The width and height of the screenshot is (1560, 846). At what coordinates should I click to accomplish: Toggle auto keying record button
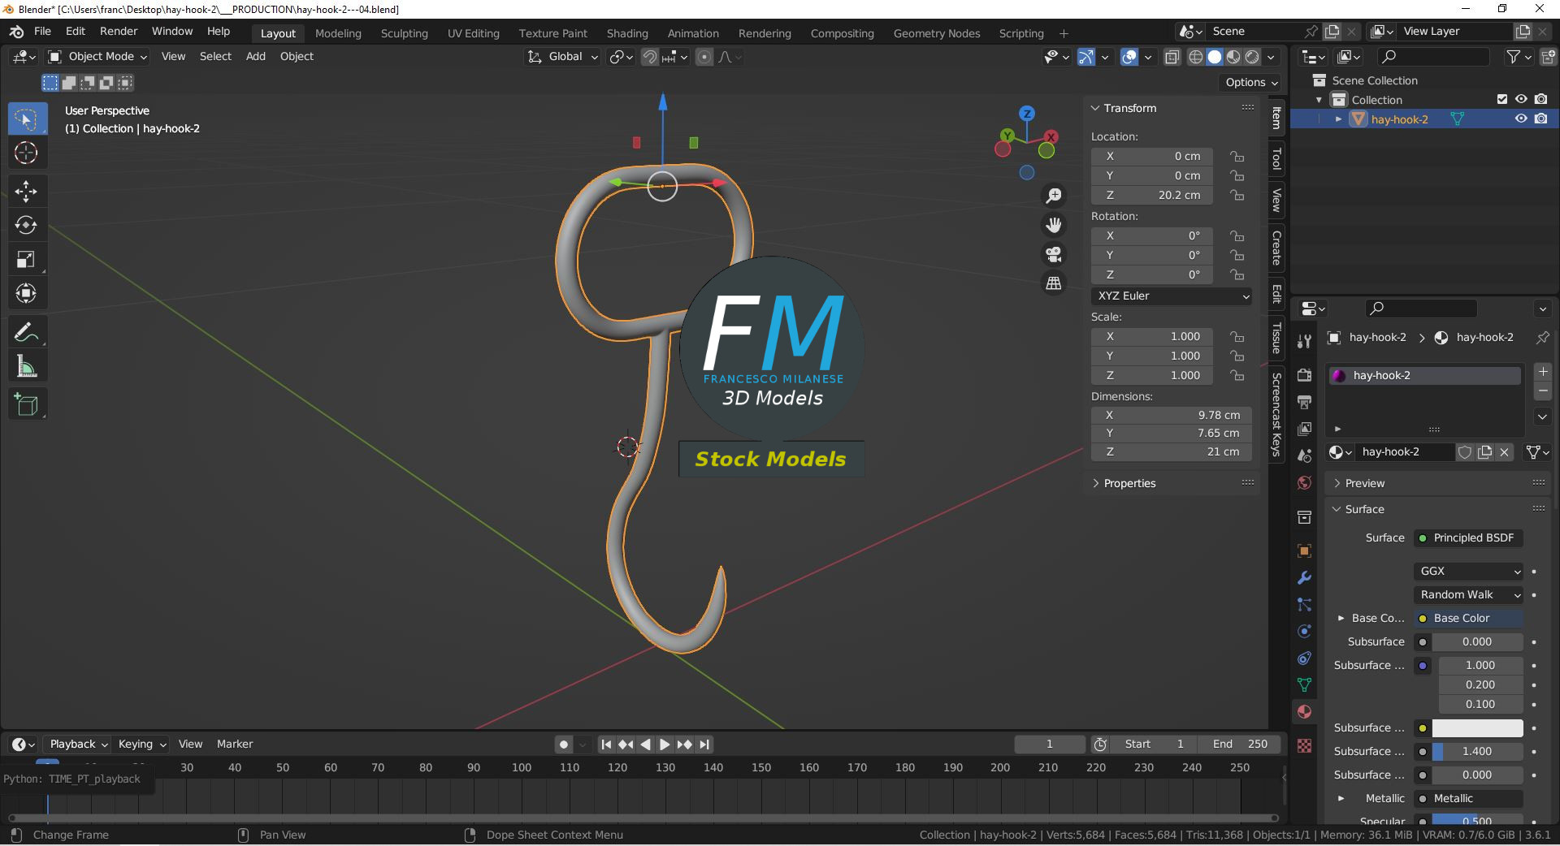click(564, 745)
